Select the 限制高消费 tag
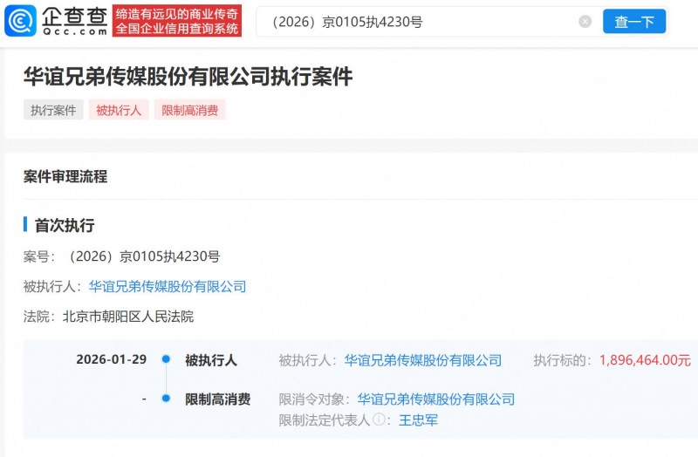This screenshot has width=698, height=457. tap(190, 110)
